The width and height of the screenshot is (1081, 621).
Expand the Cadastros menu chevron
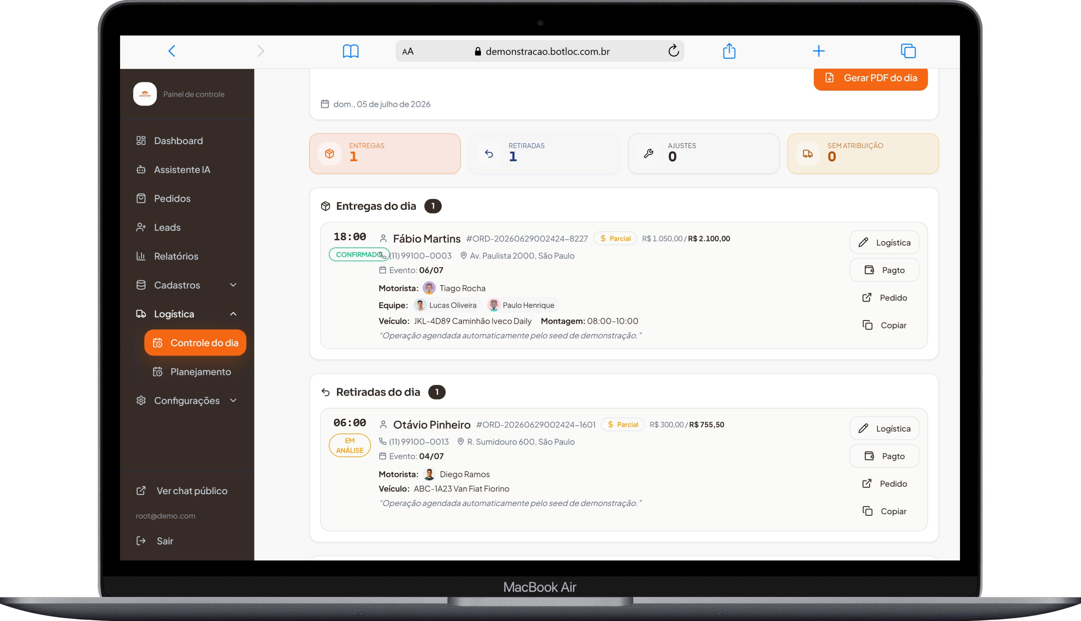pyautogui.click(x=233, y=285)
